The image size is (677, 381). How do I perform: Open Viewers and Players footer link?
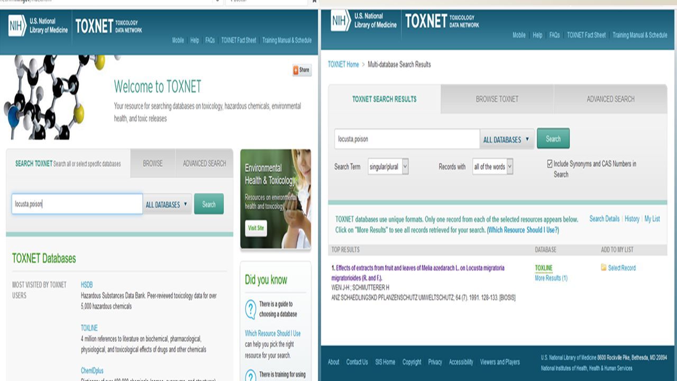[x=500, y=362]
